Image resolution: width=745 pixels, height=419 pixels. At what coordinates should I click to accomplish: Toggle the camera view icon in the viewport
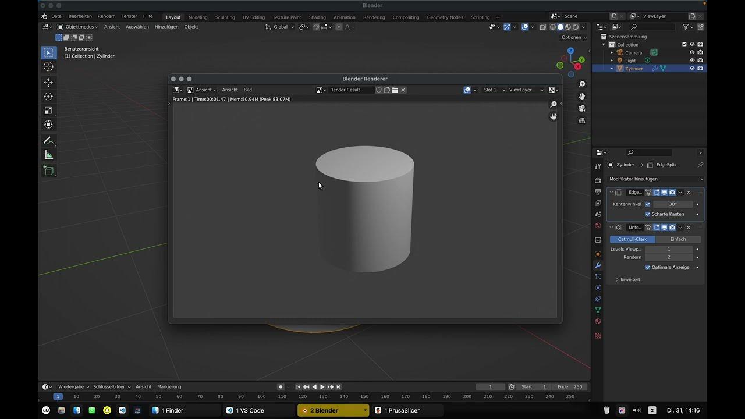[x=581, y=108]
